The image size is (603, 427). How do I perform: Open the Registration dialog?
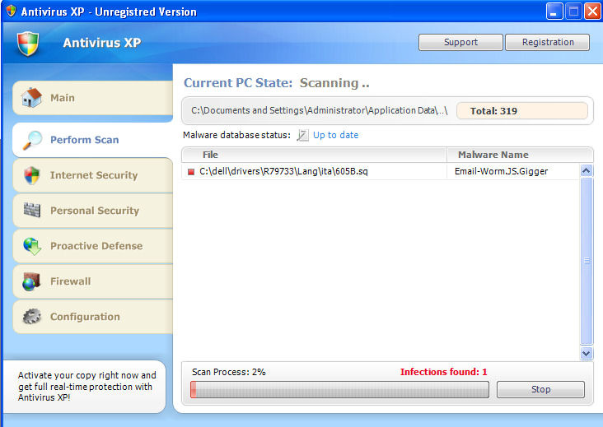(548, 42)
